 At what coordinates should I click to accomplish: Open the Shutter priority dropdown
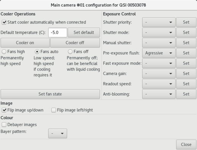coord(159,22)
